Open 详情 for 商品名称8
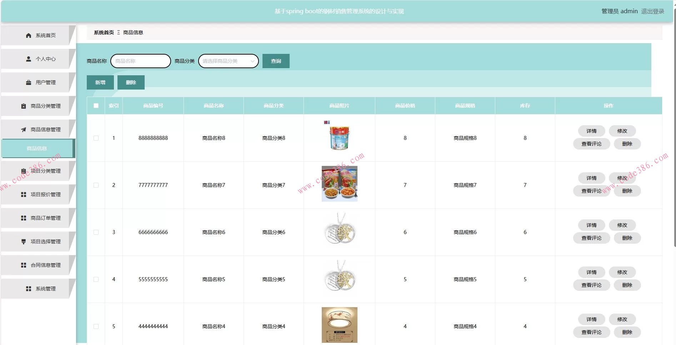The width and height of the screenshot is (676, 345). click(x=592, y=131)
